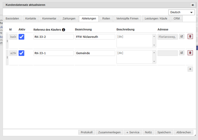Delete the FFW Niclasreuth department row

pyautogui.click(x=190, y=36)
